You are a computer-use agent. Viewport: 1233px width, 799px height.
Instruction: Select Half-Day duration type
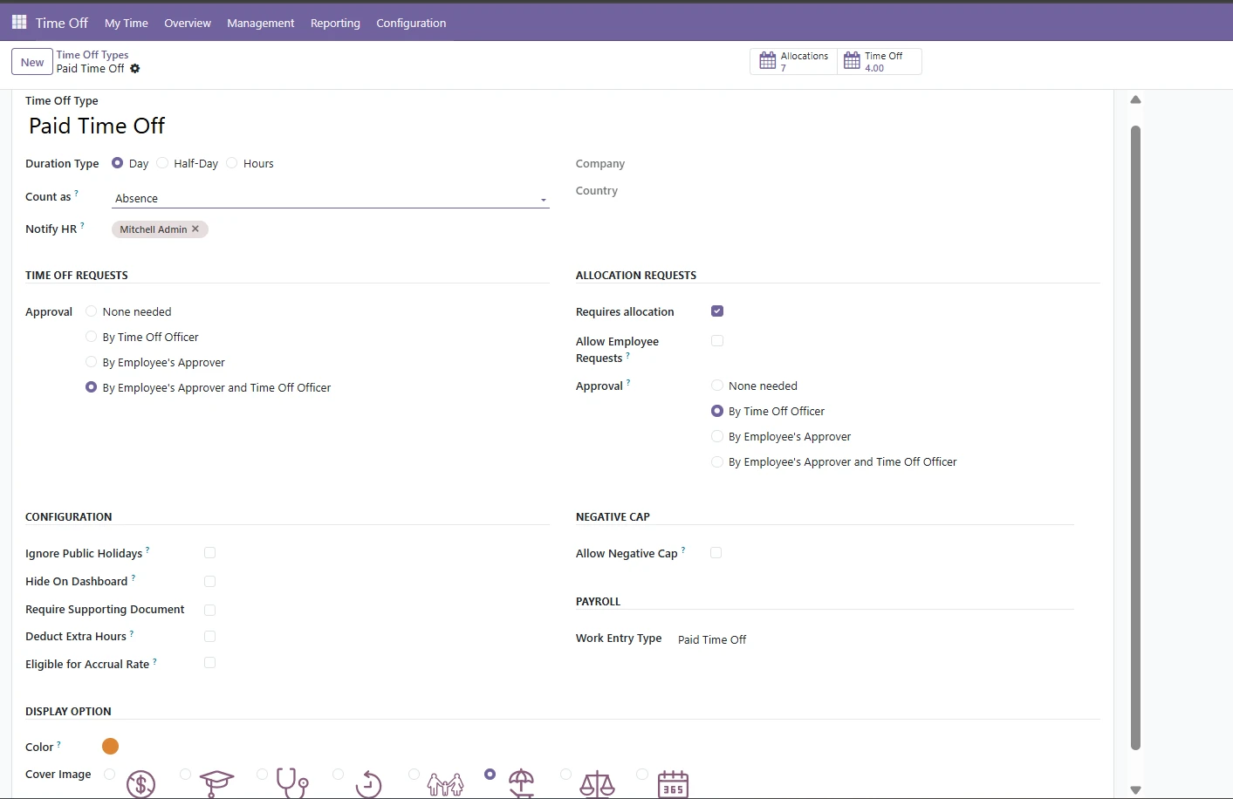tap(163, 163)
